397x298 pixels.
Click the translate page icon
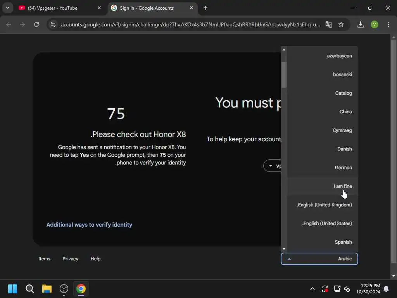329,24
